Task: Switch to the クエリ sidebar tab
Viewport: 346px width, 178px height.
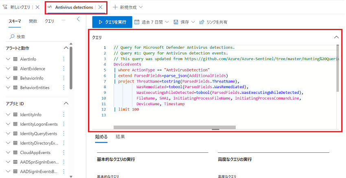Action: [49, 22]
